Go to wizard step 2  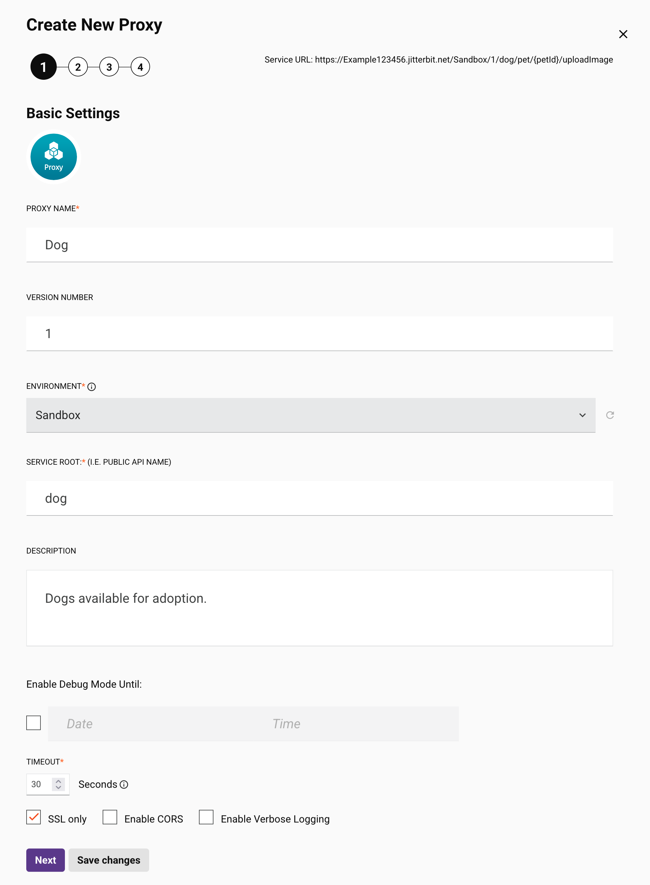(78, 66)
